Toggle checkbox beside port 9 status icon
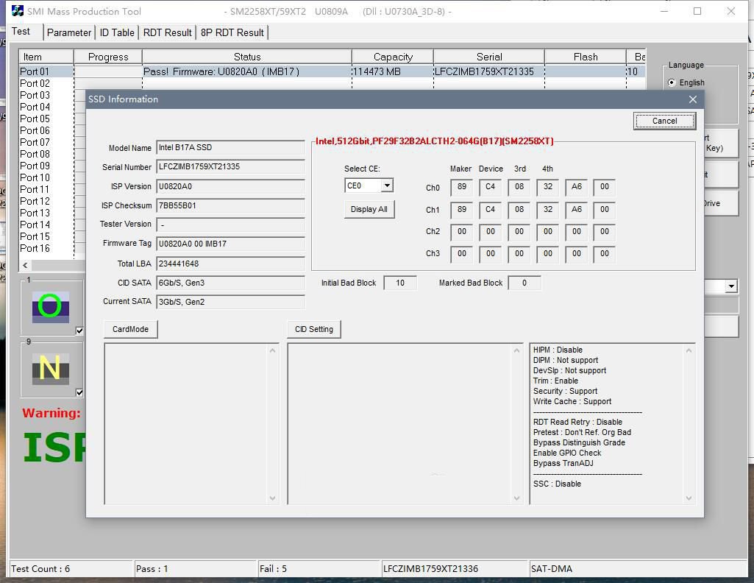754x583 pixels. coord(79,392)
